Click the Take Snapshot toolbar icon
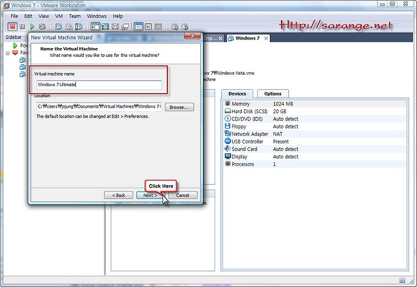This screenshot has width=417, height=287. 58,27
